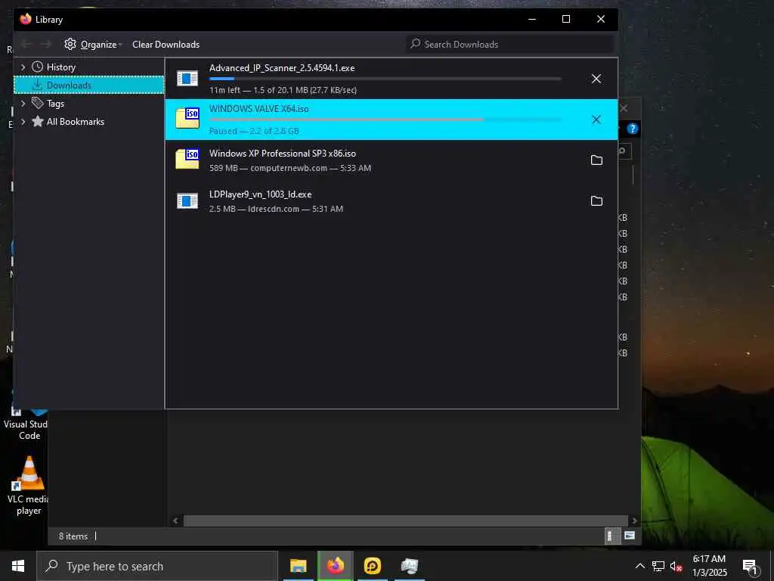Click the Paused 2.2 of 2.8 GB status
Screen dimensions: 774x581
254,131
